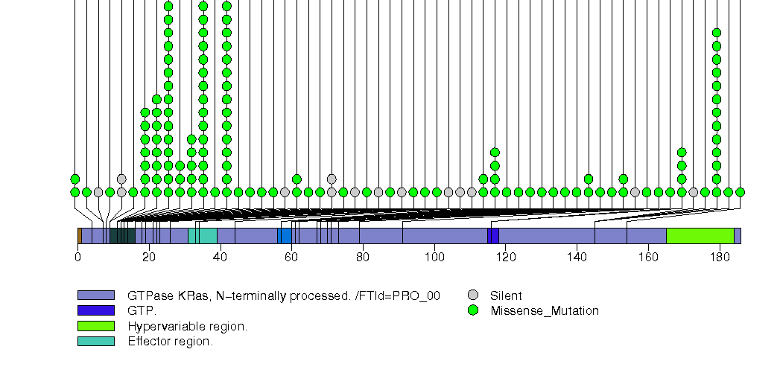Click the gray Silent legend circle
This screenshot has width=780, height=390.
[x=472, y=295]
